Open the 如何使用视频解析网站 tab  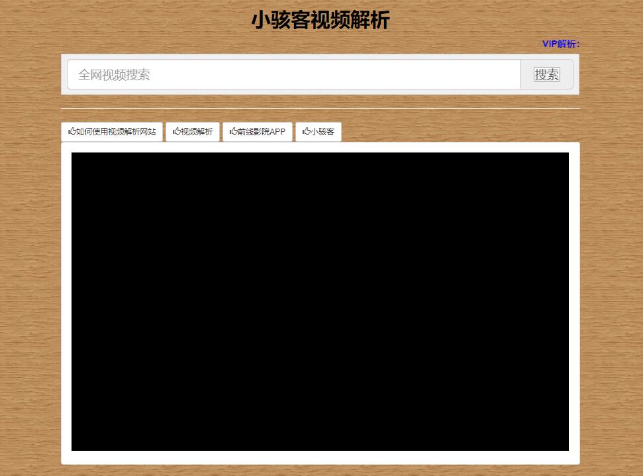coord(112,132)
